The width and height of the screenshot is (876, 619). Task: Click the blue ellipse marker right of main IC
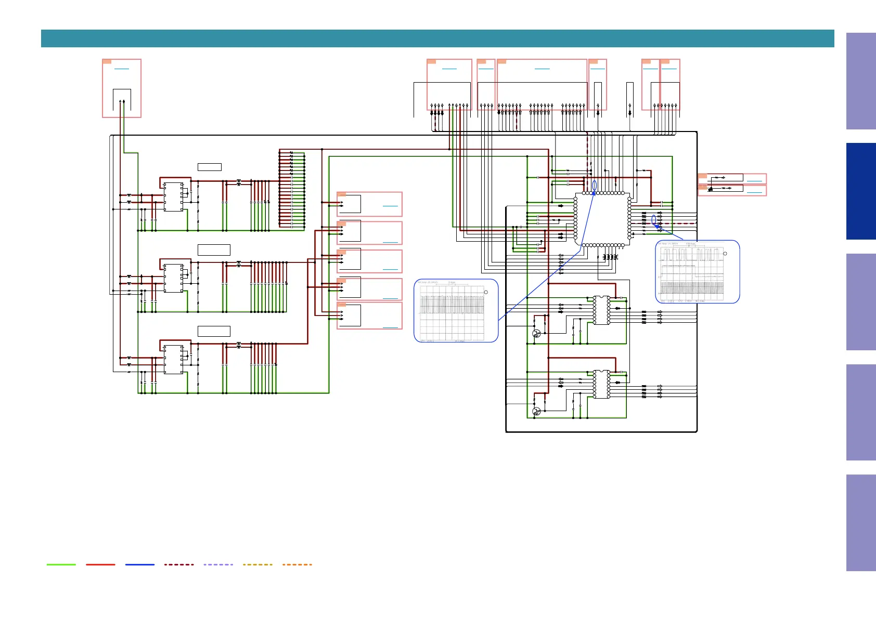click(x=654, y=220)
